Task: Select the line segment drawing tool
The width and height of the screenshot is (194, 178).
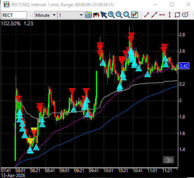Action: (x=147, y=15)
